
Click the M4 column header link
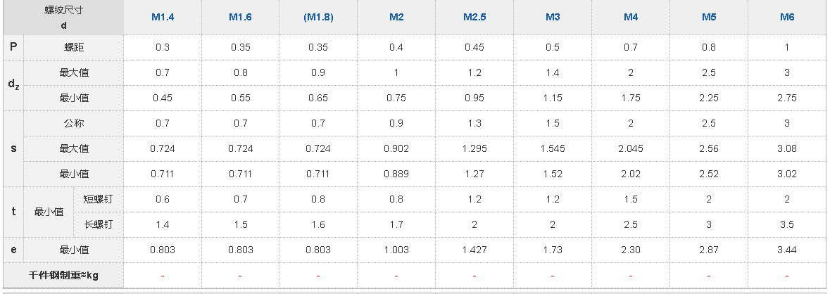point(631,17)
